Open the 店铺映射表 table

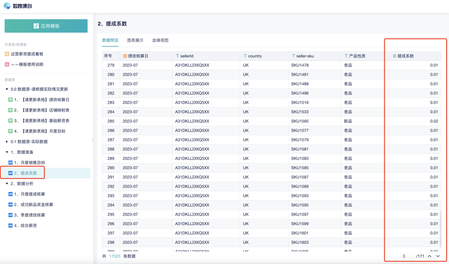click(x=42, y=110)
